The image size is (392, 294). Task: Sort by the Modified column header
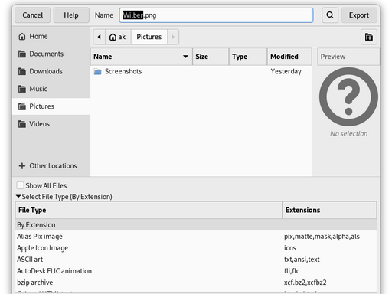289,57
